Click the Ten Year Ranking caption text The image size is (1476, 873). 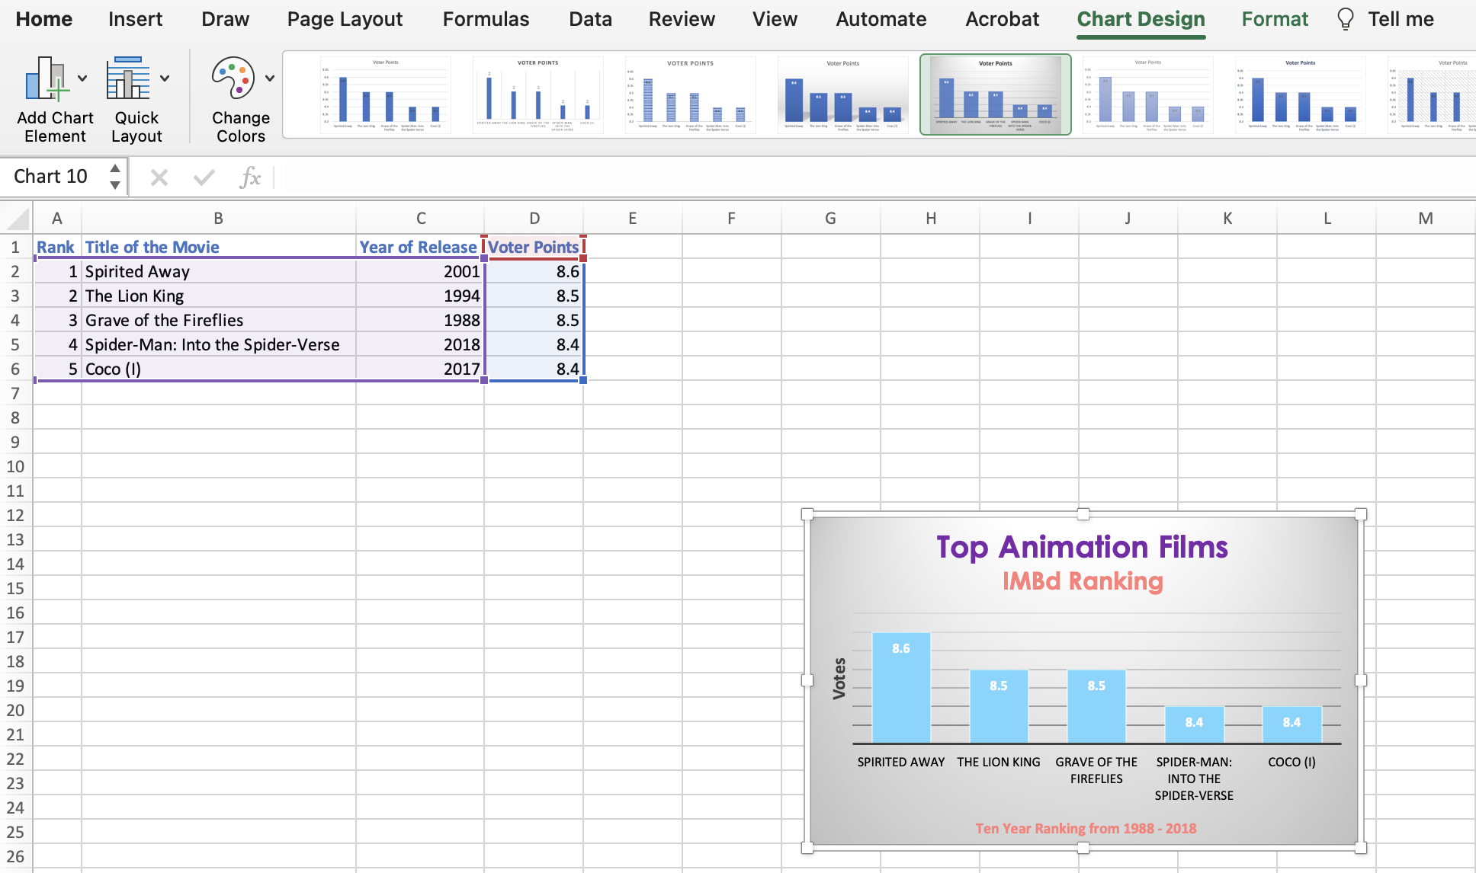coord(1086,828)
